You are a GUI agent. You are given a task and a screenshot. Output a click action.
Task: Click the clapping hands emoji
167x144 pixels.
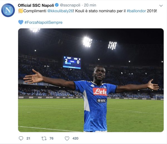tap(21, 11)
